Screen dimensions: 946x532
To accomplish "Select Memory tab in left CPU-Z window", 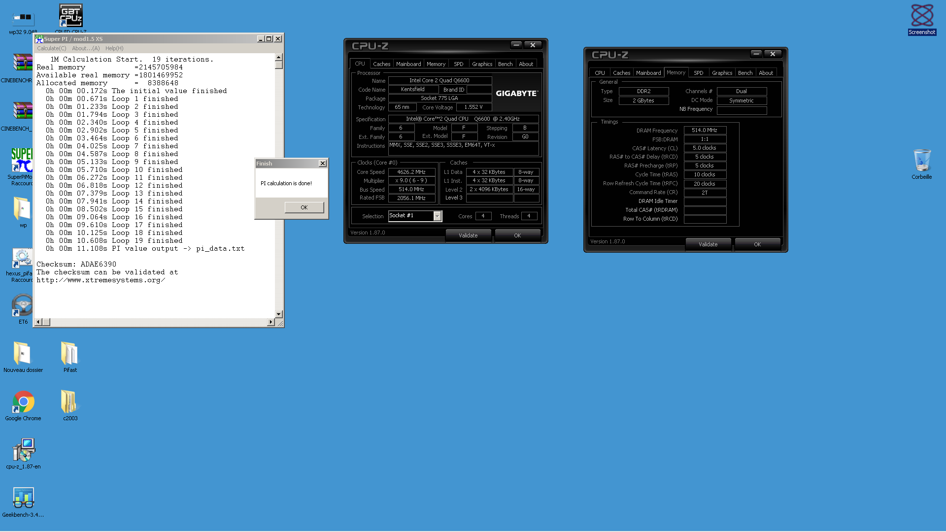I will coord(436,64).
